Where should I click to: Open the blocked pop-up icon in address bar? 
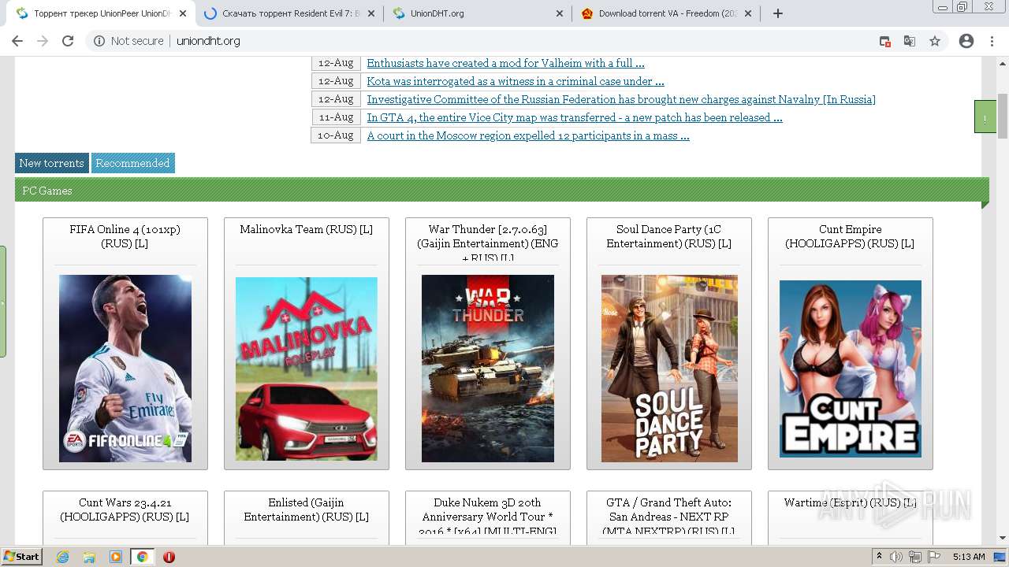[x=884, y=41]
